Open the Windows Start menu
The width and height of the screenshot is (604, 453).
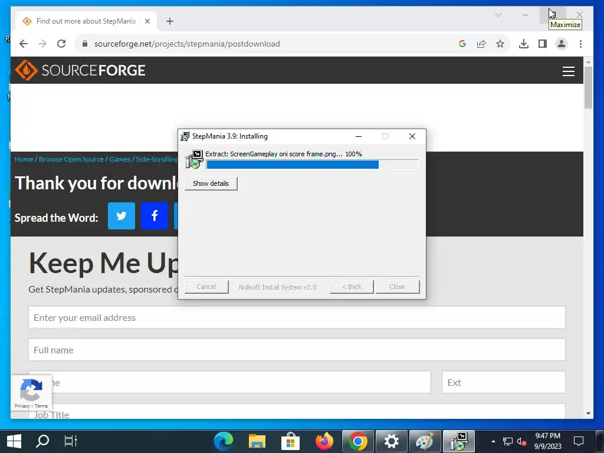pos(14,441)
